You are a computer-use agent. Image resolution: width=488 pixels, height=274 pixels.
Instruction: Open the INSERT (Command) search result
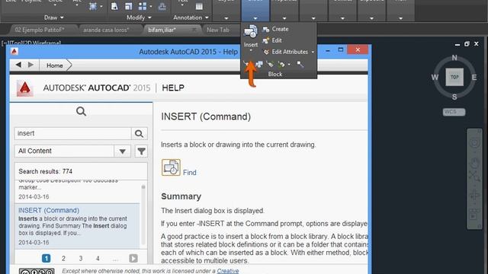point(49,210)
